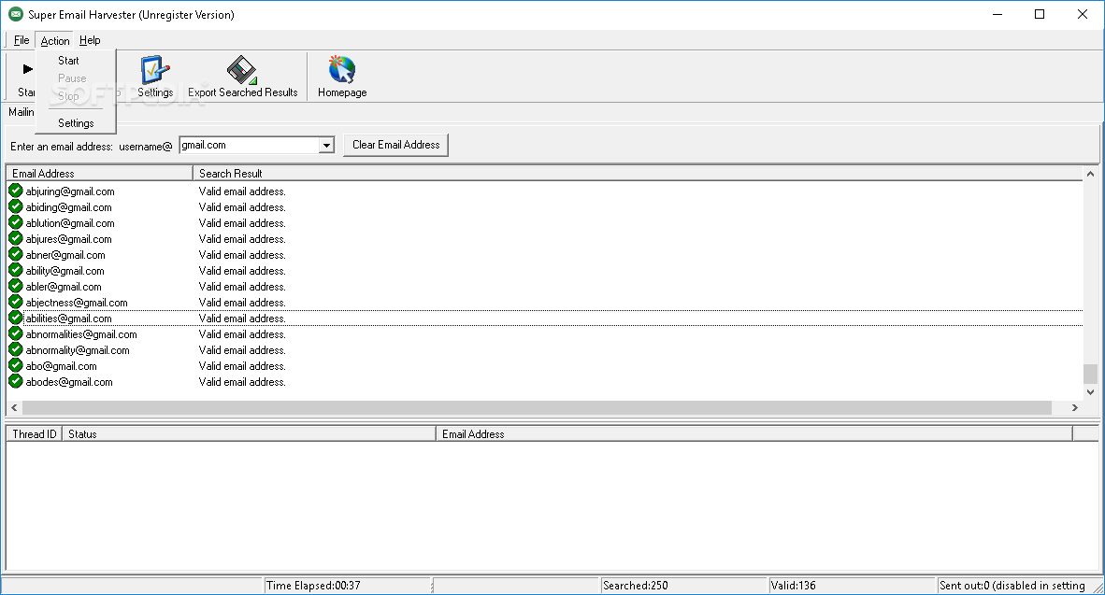Click green check icon beside abnormality@gmail.com
The image size is (1105, 595).
16,350
